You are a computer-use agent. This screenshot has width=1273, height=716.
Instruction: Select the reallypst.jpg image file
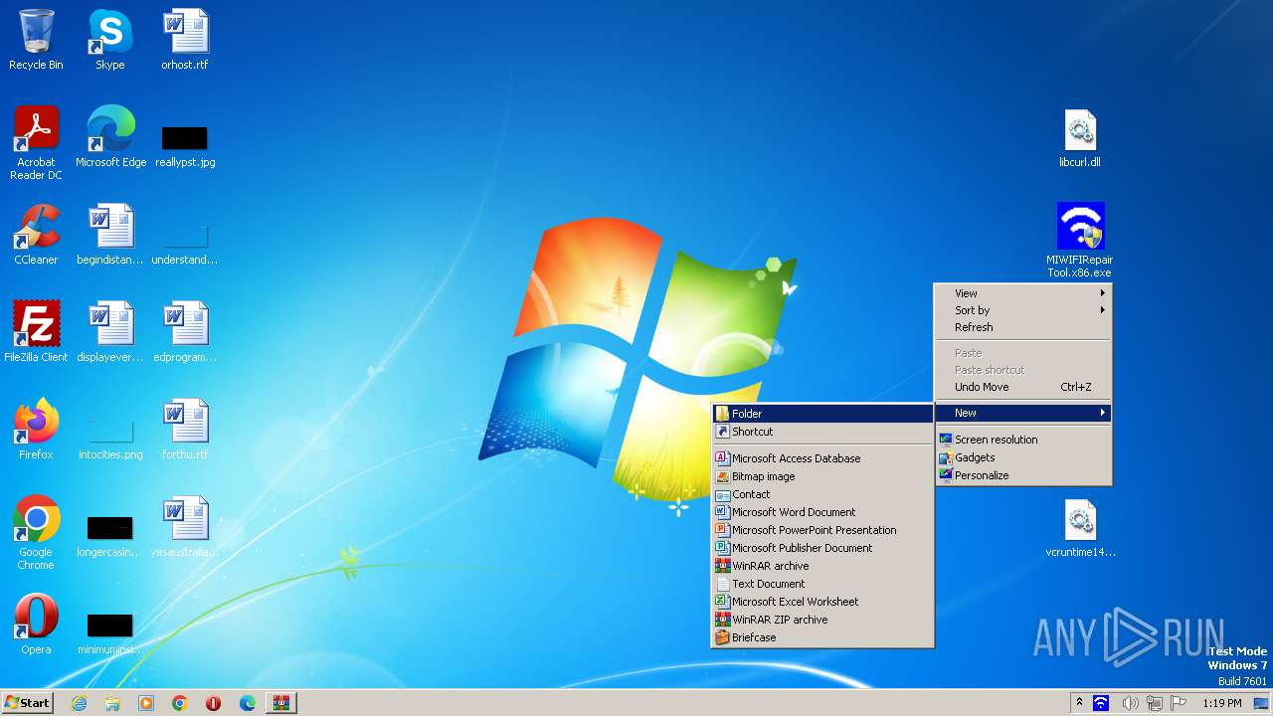click(185, 146)
